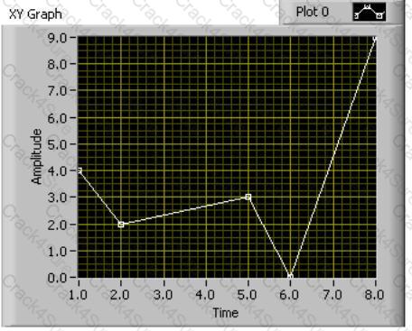Click the XY Graph title label
412x331 pixels.
click(x=35, y=14)
